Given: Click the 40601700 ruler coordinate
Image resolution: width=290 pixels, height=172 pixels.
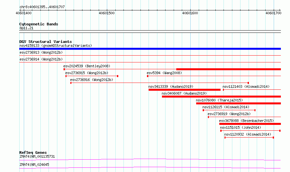Looking at the screenshot, I should [273, 13].
